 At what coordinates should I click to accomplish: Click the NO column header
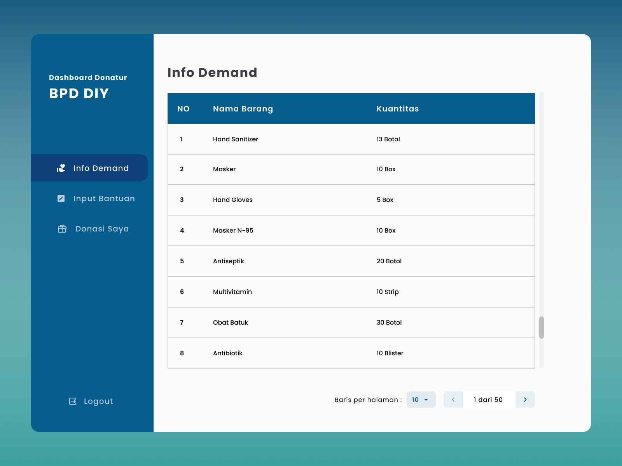183,109
